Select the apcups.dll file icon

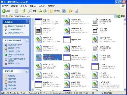(x=39, y=40)
